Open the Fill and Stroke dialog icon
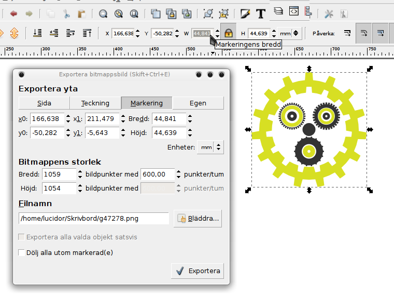 pos(245,13)
